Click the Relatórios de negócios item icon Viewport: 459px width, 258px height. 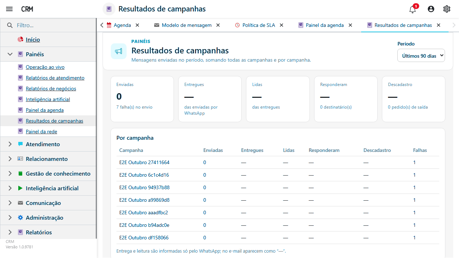tap(20, 89)
